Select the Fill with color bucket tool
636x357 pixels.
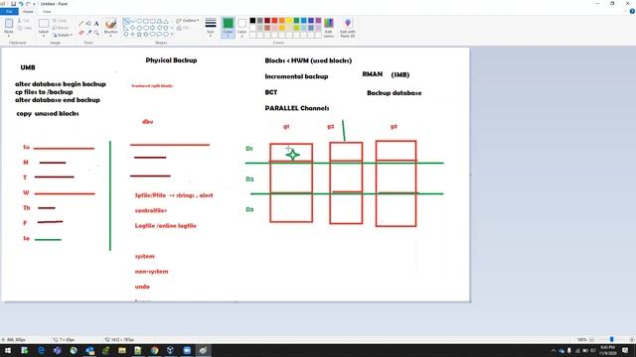click(88, 23)
